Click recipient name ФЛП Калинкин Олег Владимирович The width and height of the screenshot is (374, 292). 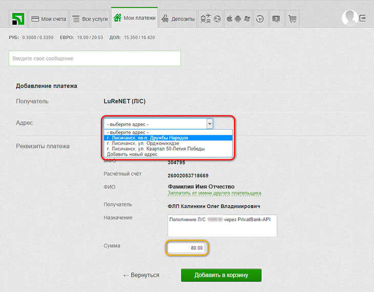point(214,206)
